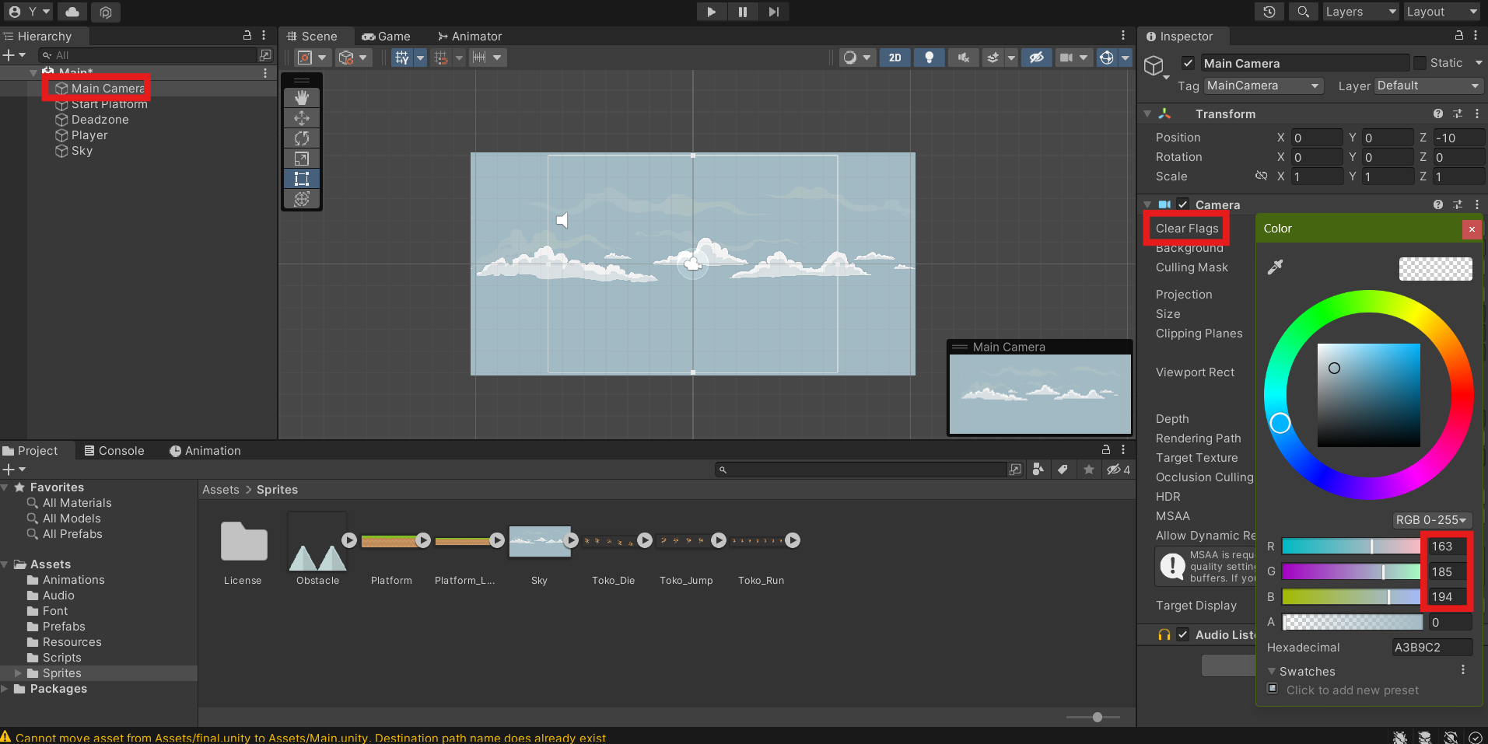Switch to the Game tab
1488x744 pixels.
coord(387,36)
